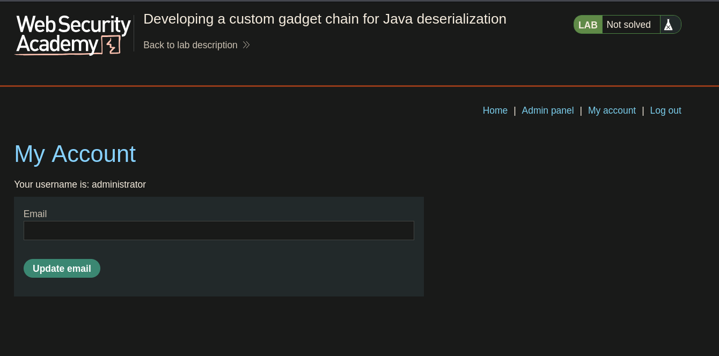
Task: Click the word administrator in username line
Action: click(x=119, y=184)
